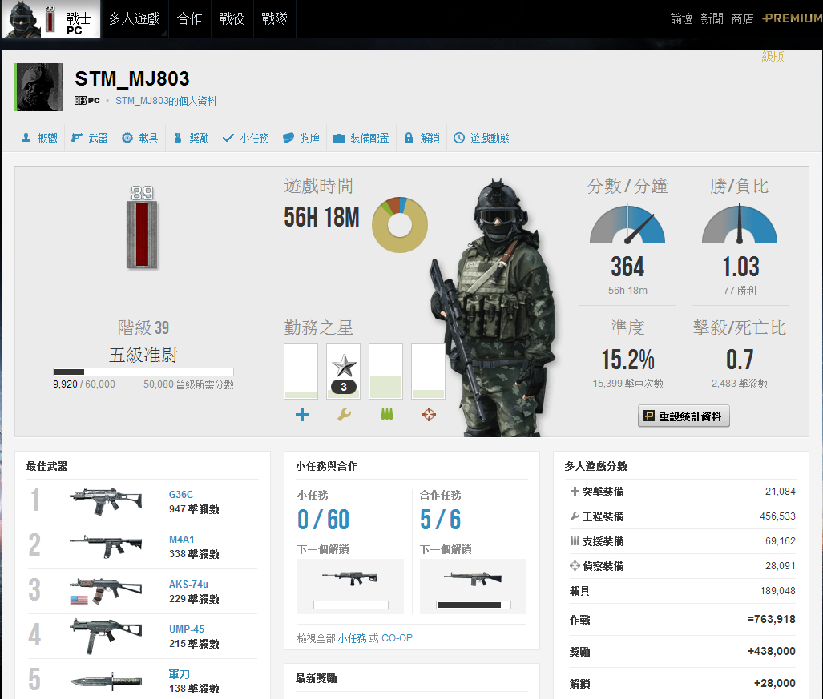Viewport: 823px width, 699px height.
Task: Open the UMP-45 weapon link
Action: [x=187, y=629]
